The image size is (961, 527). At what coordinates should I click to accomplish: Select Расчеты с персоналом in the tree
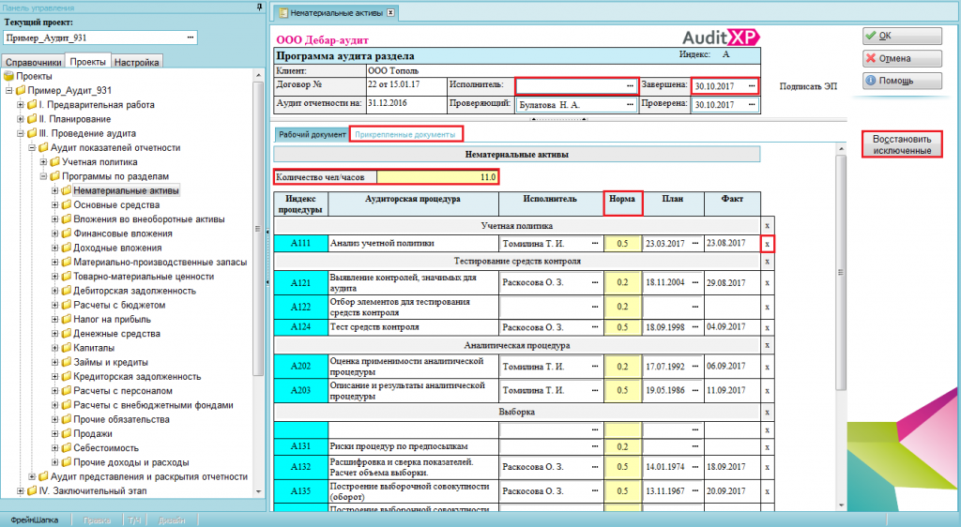pyautogui.click(x=123, y=391)
